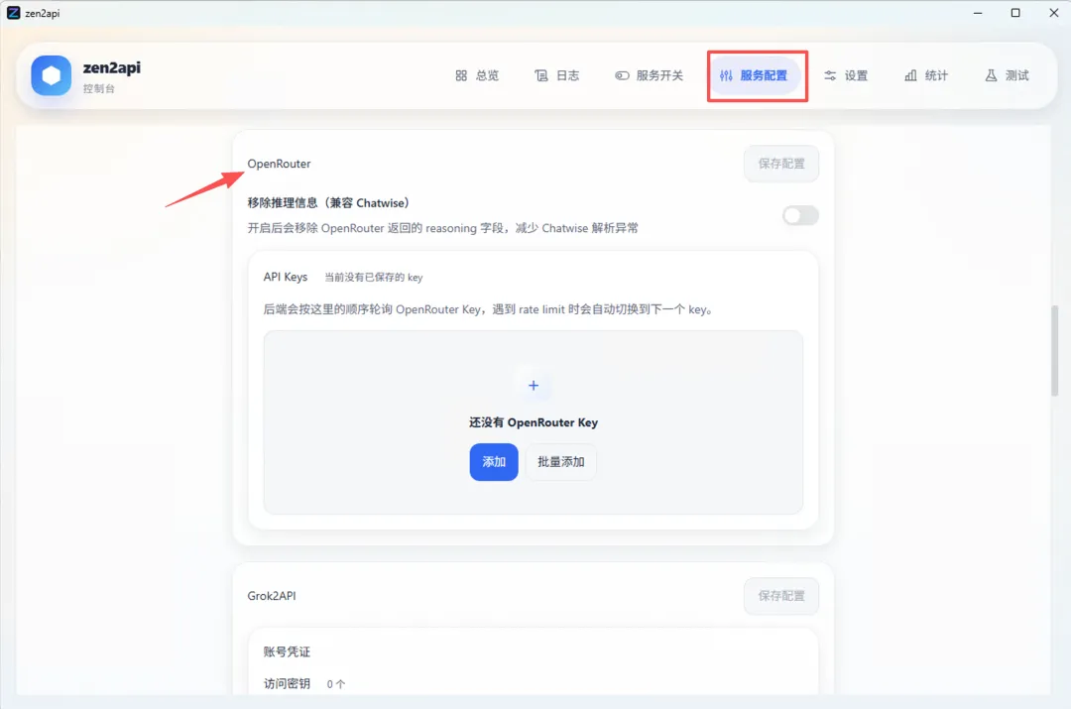Click the plus icon above OpenRouter Key text

tap(534, 386)
